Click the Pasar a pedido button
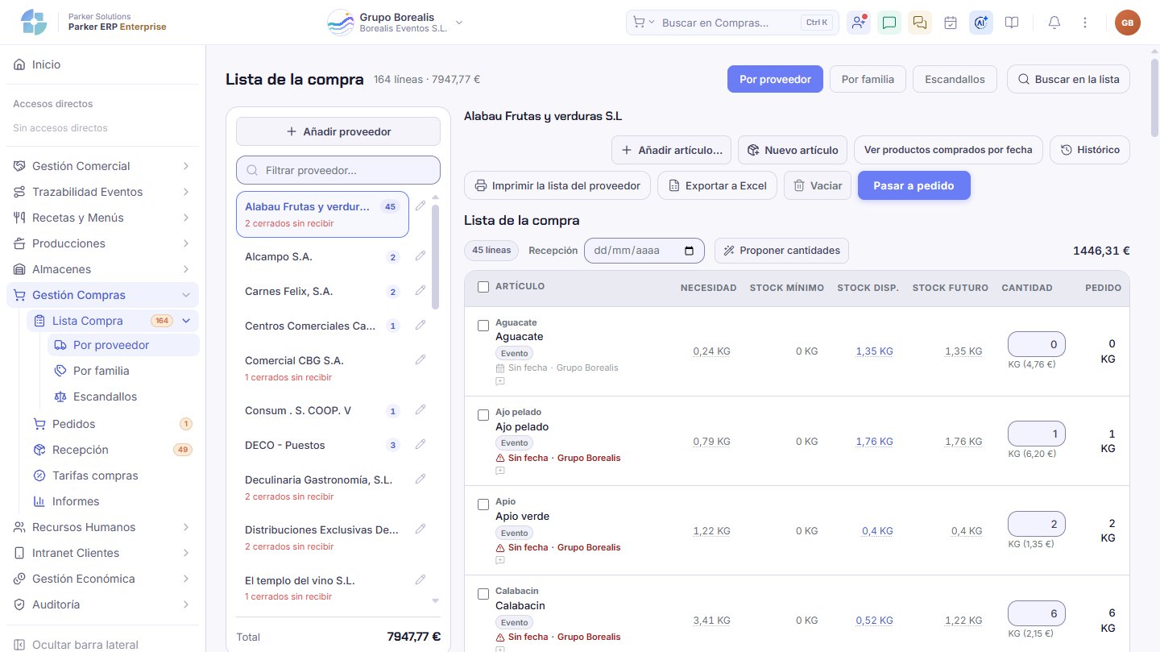This screenshot has width=1160, height=652. tap(914, 185)
